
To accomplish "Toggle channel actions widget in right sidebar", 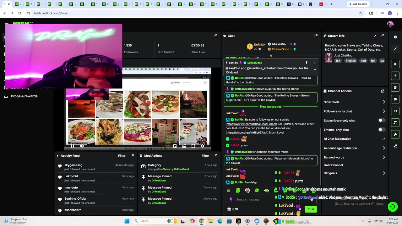I will pos(395,122).
